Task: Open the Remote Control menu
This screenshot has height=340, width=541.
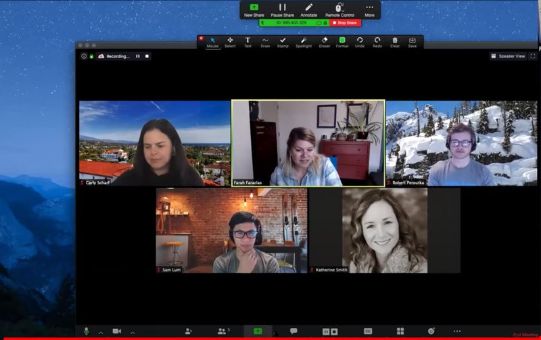Action: [x=339, y=9]
